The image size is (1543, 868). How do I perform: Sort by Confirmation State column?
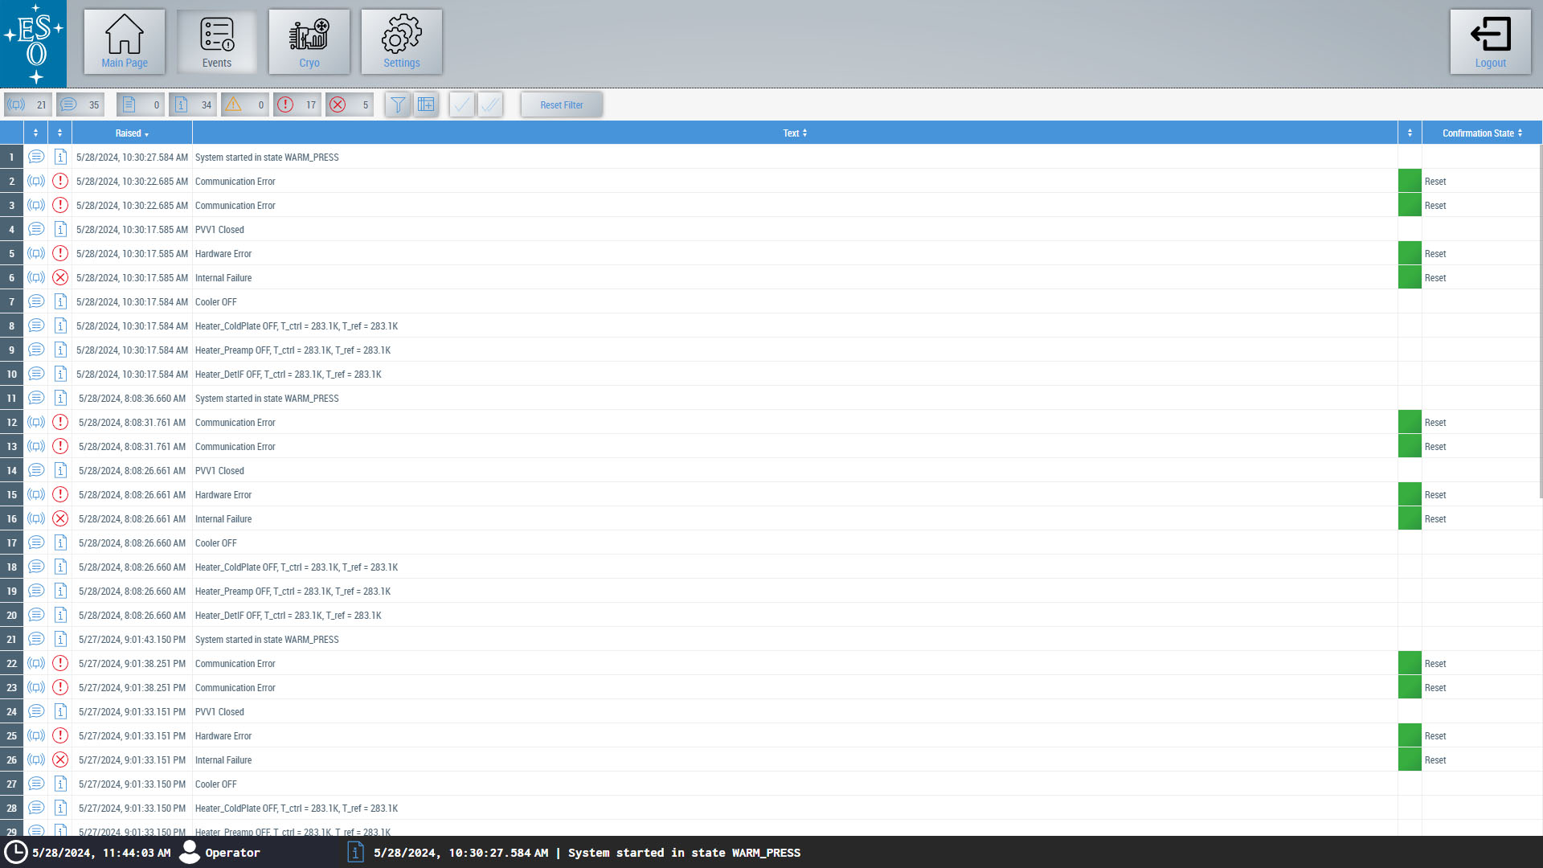click(x=1482, y=133)
